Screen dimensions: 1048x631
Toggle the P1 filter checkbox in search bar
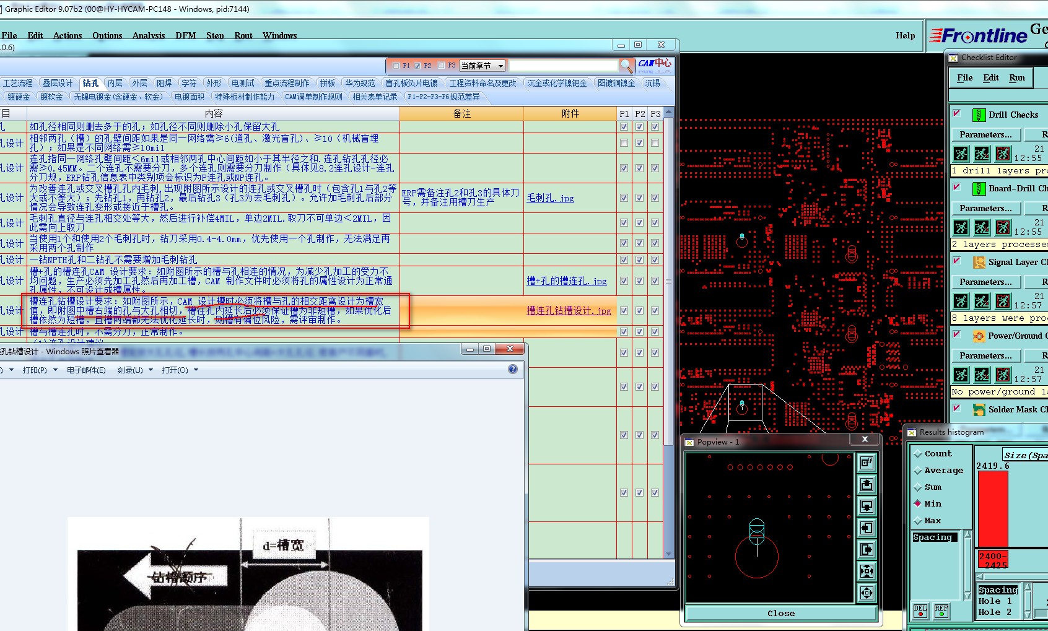click(x=396, y=66)
